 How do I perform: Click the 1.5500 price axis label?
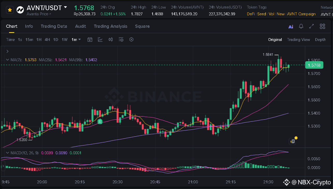[x=314, y=100]
